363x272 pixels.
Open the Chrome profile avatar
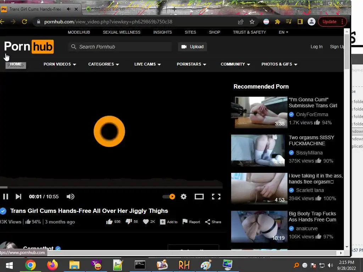(x=312, y=22)
